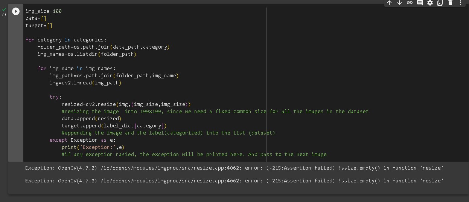Open the cell's three-dot more actions menu

click(460, 3)
